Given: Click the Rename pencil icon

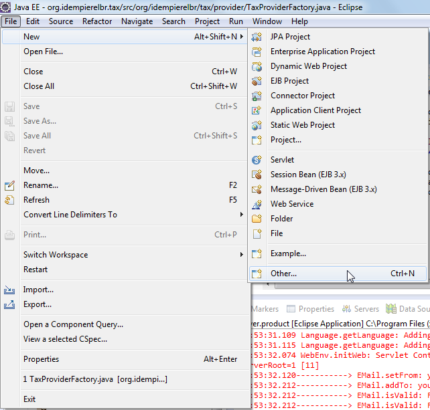Looking at the screenshot, I should click(10, 185).
